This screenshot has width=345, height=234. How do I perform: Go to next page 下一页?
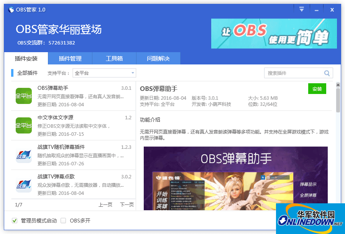127,205
